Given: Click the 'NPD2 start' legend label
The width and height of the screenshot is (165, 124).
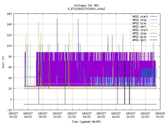Looking at the screenshot, I should pyautogui.click(x=140, y=17).
